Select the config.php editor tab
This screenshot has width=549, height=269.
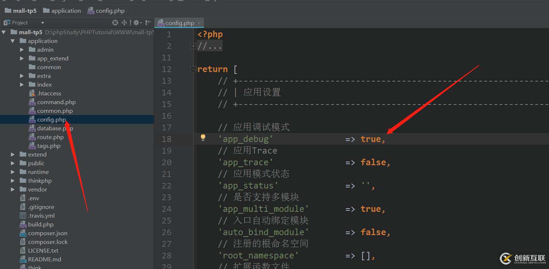[180, 23]
